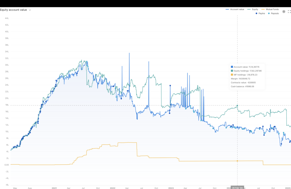Click the 20 Feb '24 date marker
Viewport: 291px width, 189px height.
pos(237,188)
